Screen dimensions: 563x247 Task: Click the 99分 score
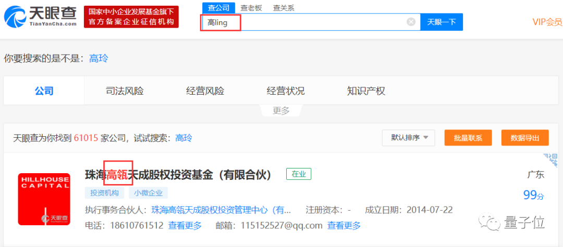534,195
